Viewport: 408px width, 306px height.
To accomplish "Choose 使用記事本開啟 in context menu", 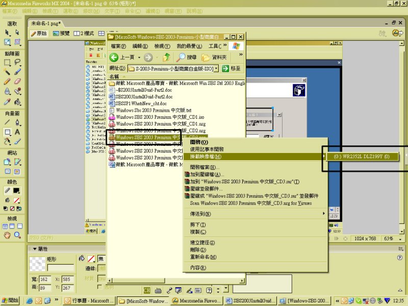I will 207,149.
